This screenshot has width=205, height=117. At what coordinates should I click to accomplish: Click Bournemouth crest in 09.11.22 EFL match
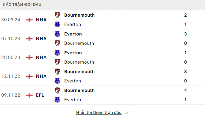[57, 90]
